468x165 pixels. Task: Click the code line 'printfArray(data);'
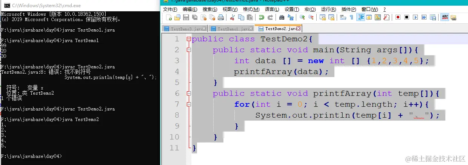282,72
